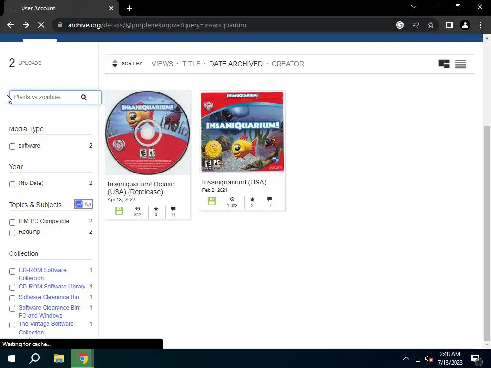The height and width of the screenshot is (368, 491).
Task: Open Software Clearance Bin: PC and Windows link
Action: pos(49,311)
